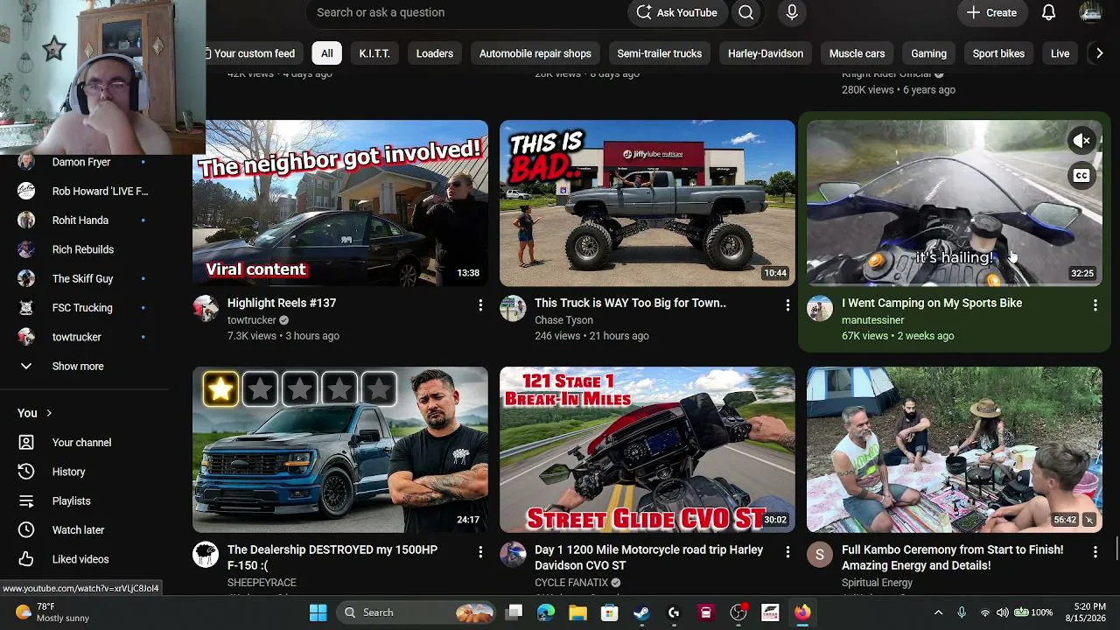The image size is (1120, 630).
Task: Choose the Harley-Davidson chip
Action: point(766,53)
